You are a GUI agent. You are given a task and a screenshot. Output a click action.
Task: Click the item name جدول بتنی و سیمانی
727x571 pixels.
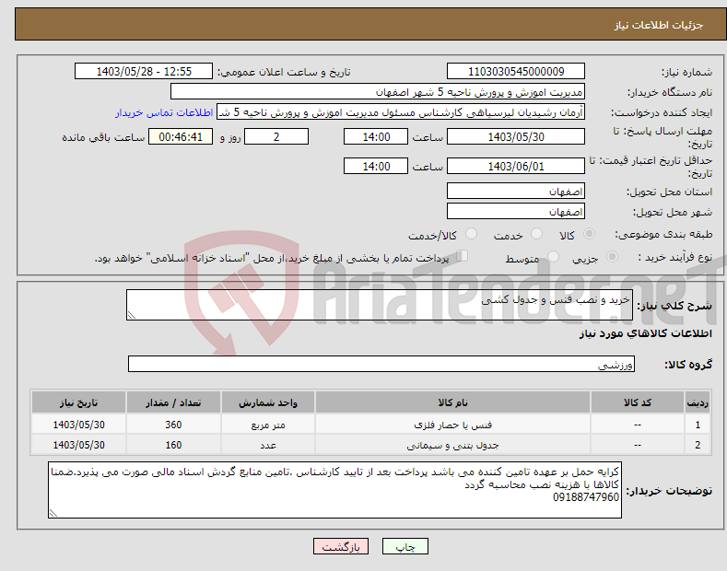452,445
